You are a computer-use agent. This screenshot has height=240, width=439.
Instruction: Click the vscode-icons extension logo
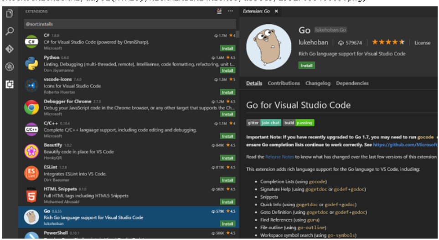[x=31, y=85]
